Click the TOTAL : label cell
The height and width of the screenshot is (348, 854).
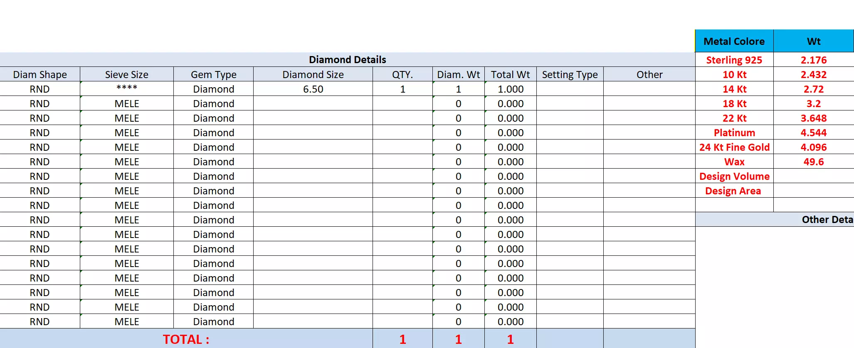pos(186,339)
